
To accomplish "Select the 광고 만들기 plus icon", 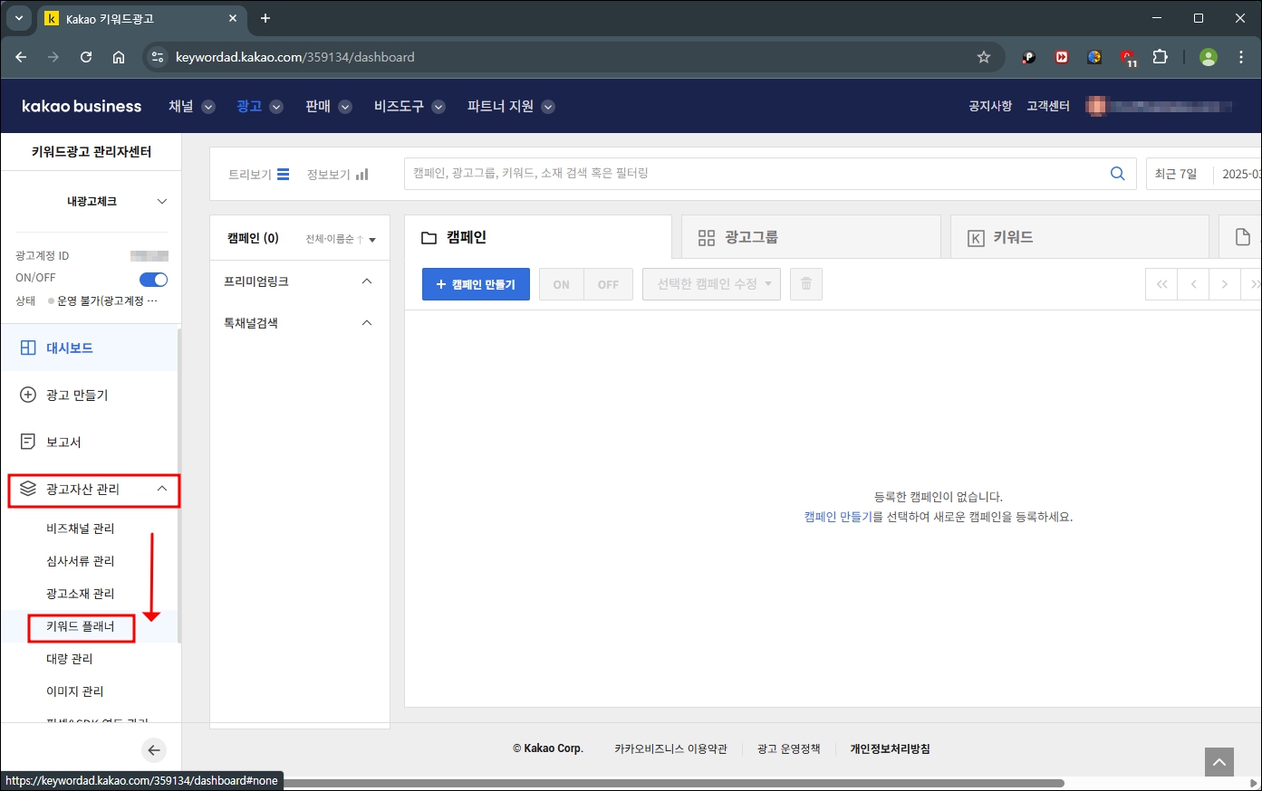I will point(30,395).
